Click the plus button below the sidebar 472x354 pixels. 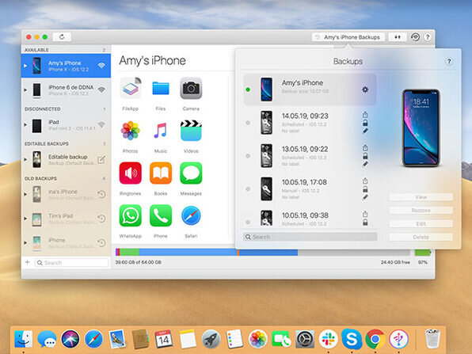(28, 262)
